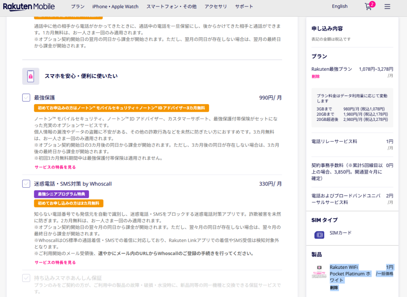Image resolution: width=407 pixels, height=297 pixels.
Task: Expand the サポート navigation menu
Action: tap(244, 7)
